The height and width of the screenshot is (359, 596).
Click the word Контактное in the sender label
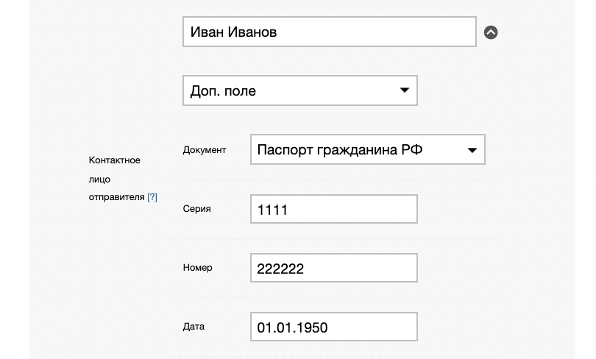coord(114,160)
